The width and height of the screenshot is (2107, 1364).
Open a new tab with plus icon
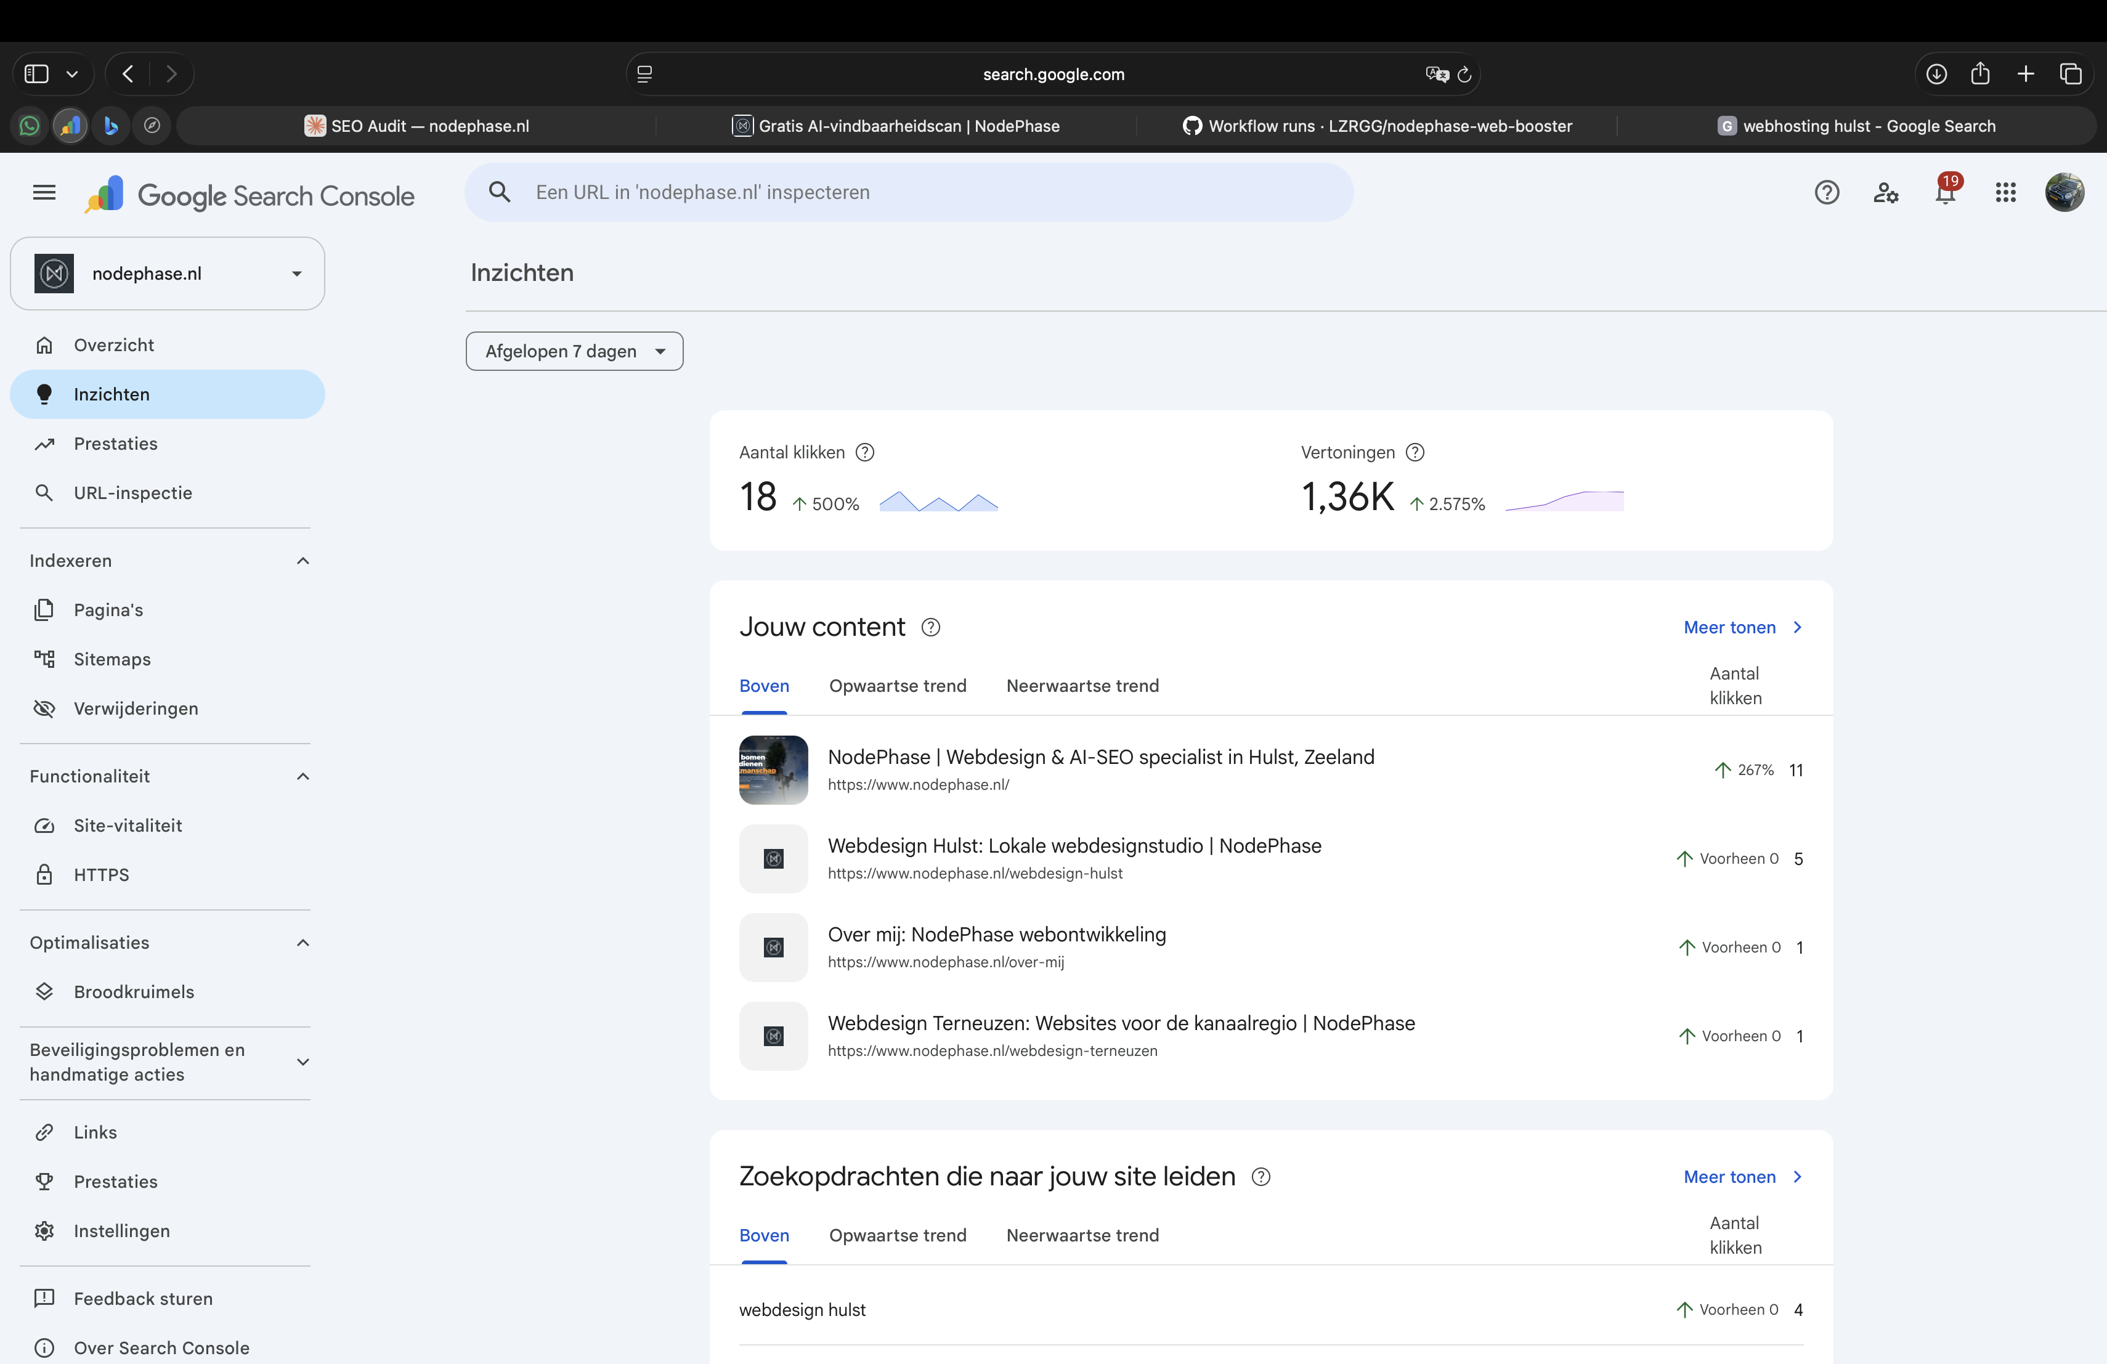(2026, 73)
